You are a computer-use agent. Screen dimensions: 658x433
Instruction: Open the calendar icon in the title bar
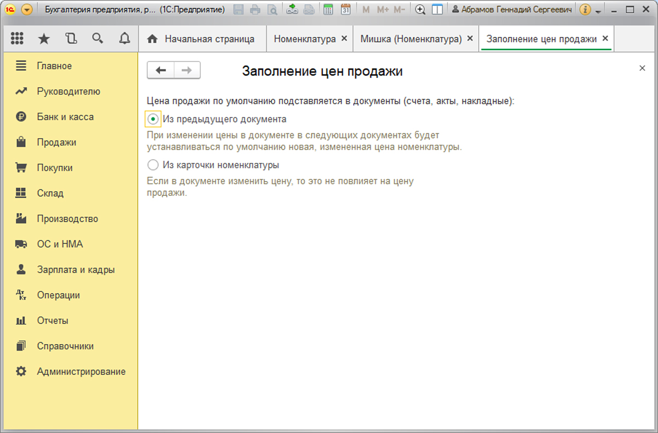(x=345, y=10)
